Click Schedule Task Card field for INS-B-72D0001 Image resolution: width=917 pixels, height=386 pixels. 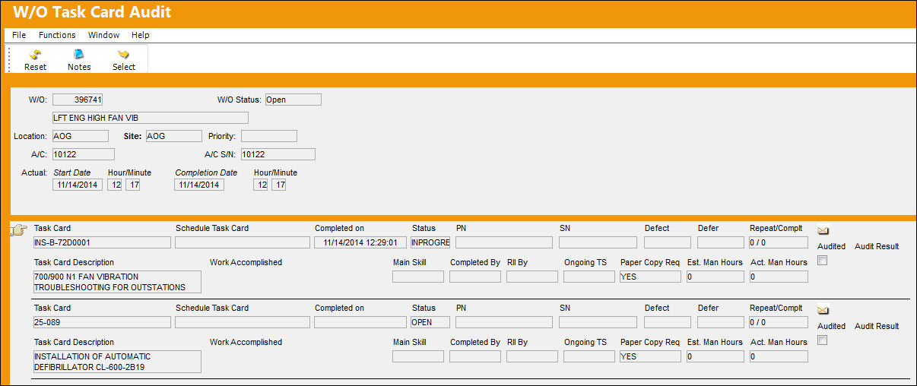coord(242,242)
